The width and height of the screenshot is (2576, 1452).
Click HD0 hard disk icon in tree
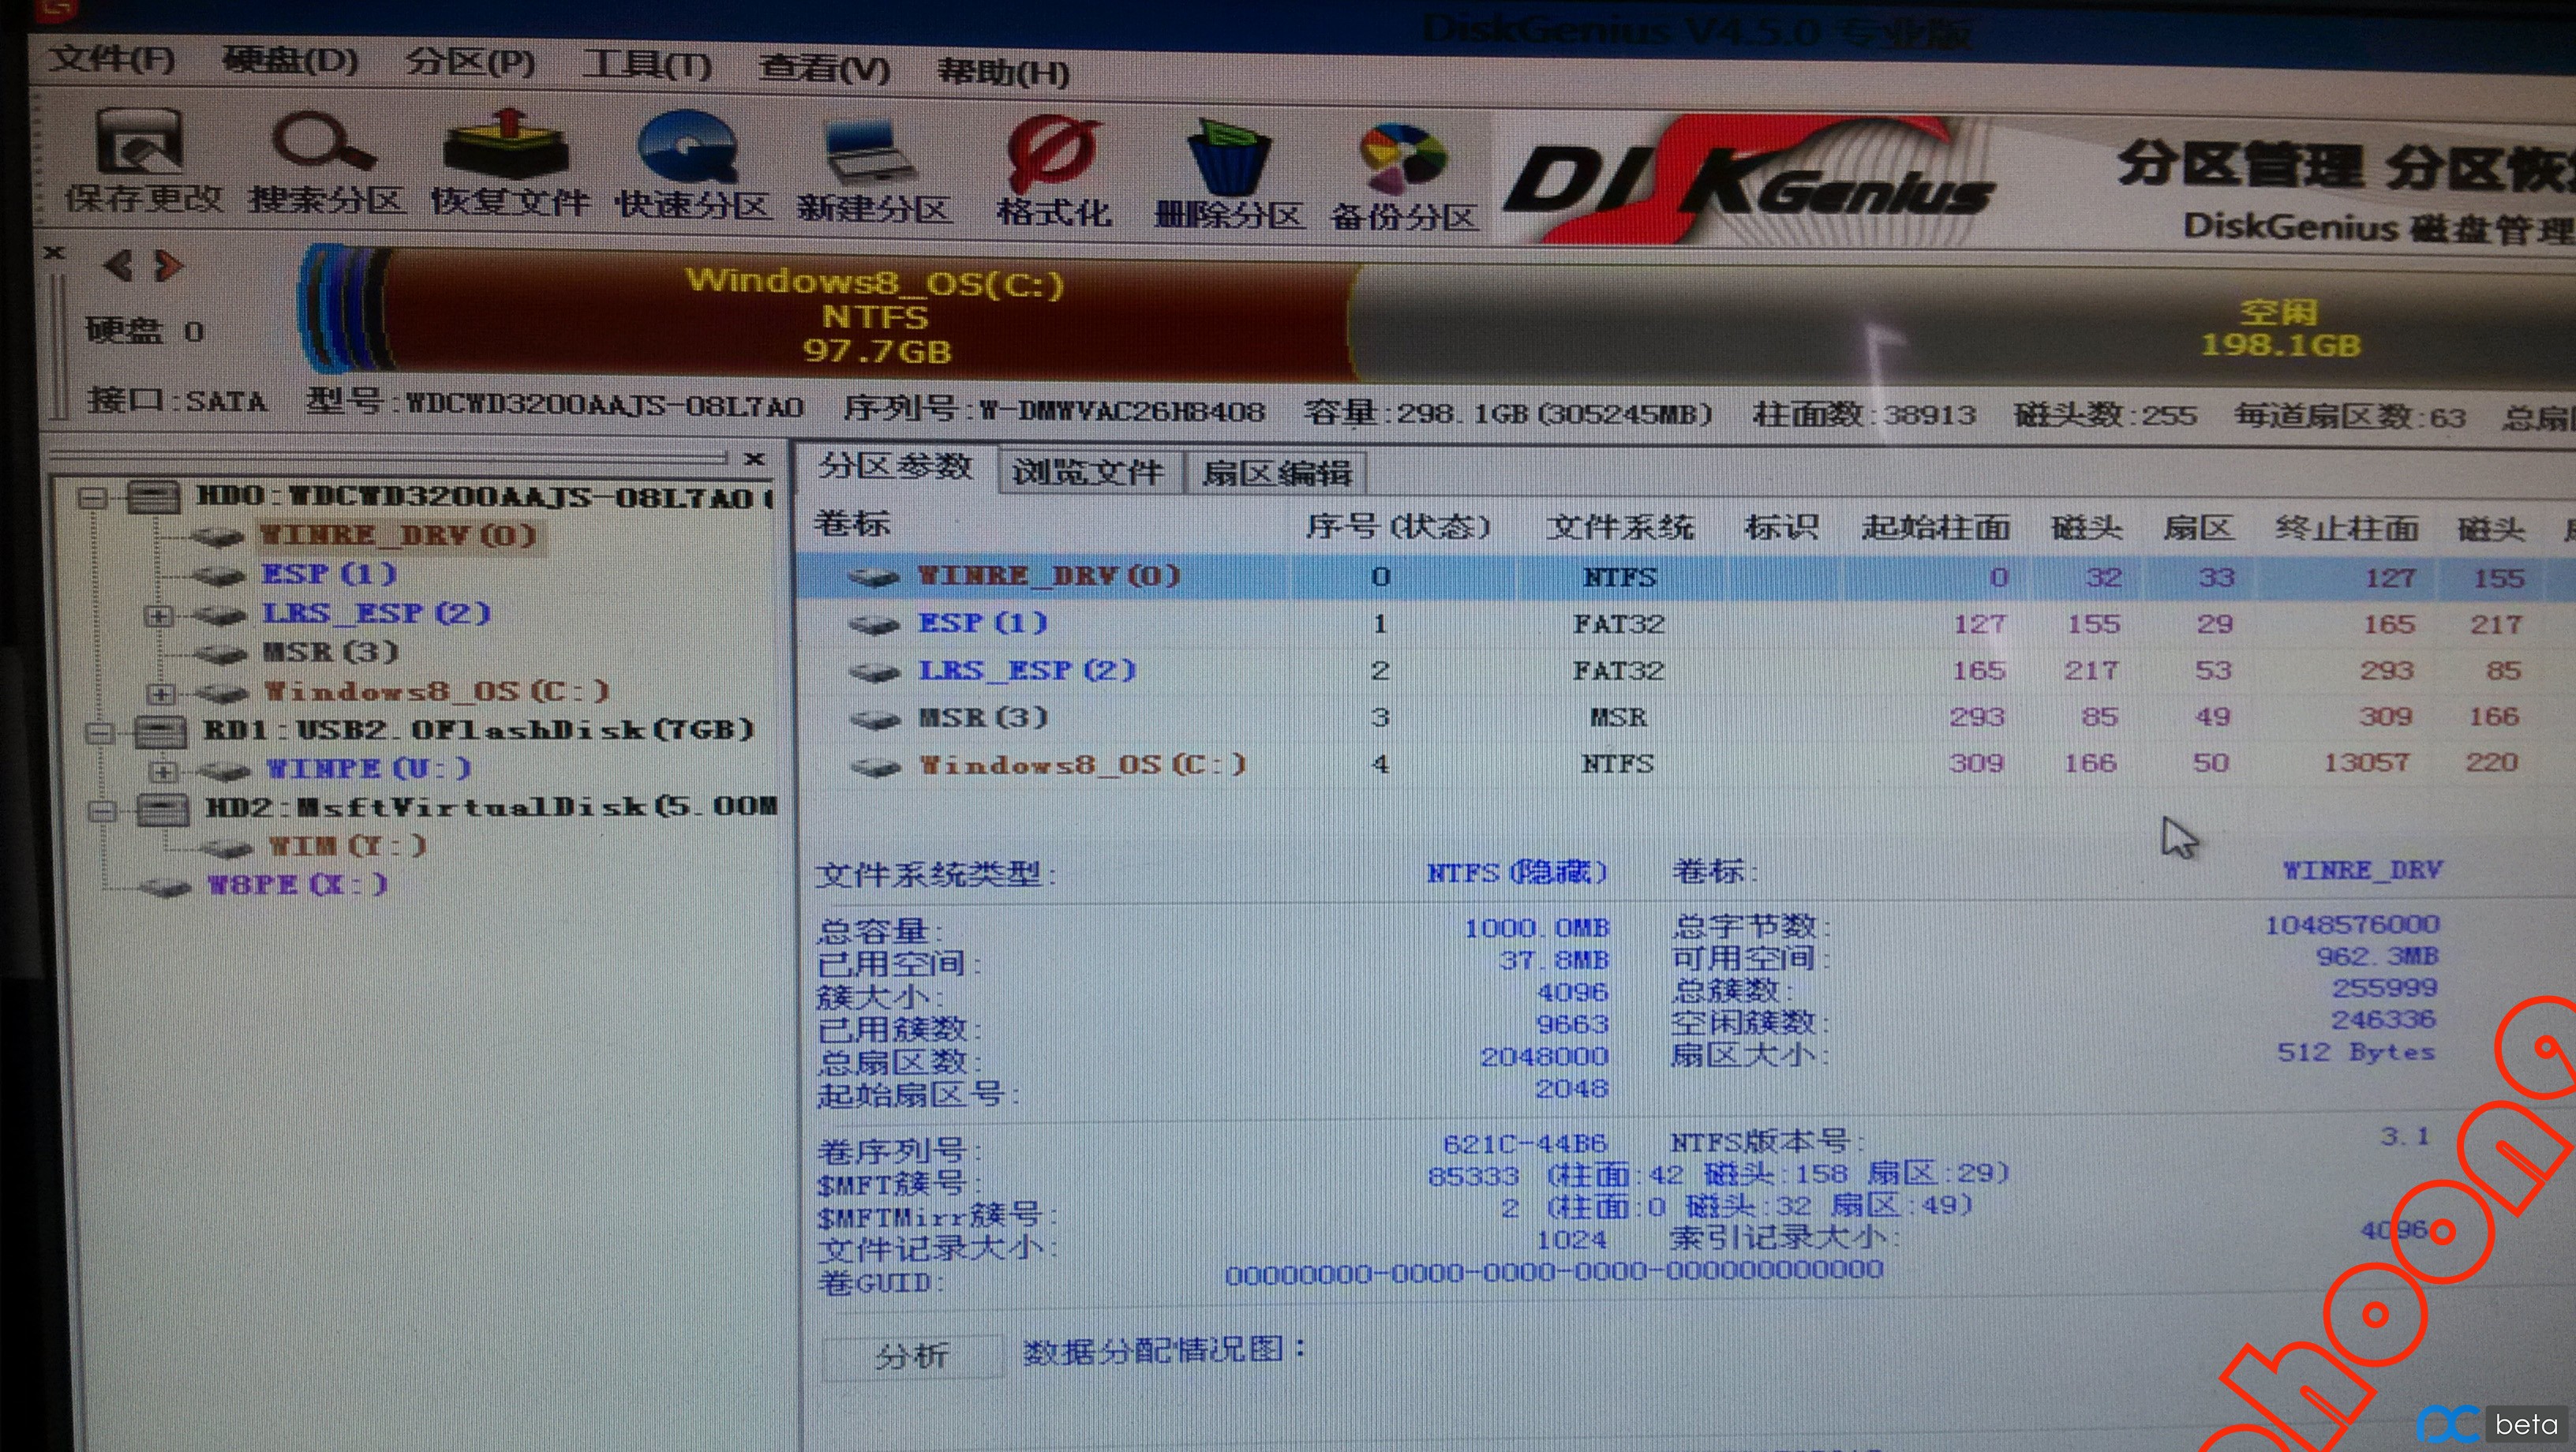pyautogui.click(x=155, y=497)
